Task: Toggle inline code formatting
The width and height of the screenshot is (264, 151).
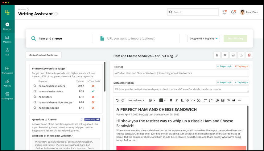Action: [193, 100]
